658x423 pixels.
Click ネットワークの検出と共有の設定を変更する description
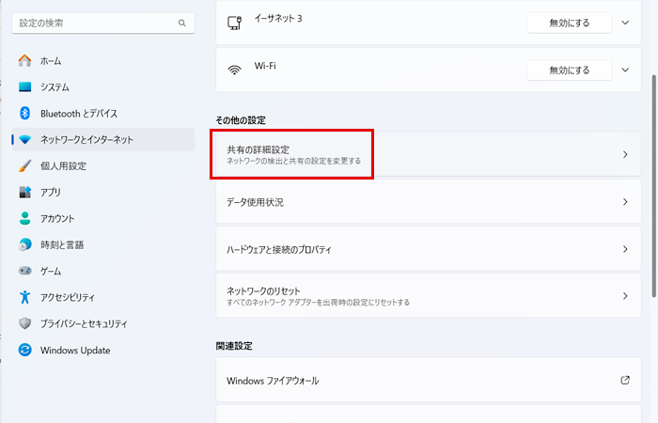(x=293, y=161)
